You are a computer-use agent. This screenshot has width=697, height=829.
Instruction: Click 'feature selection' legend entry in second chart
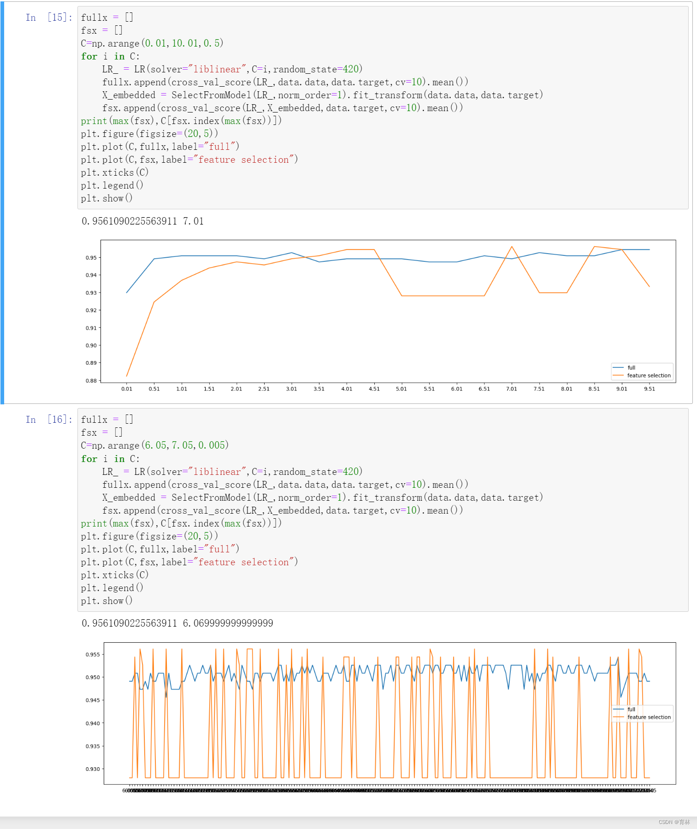pyautogui.click(x=649, y=717)
